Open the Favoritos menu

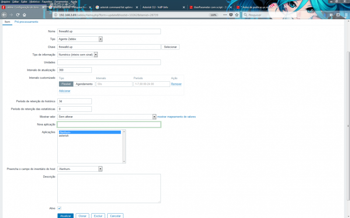(x=47, y=2)
